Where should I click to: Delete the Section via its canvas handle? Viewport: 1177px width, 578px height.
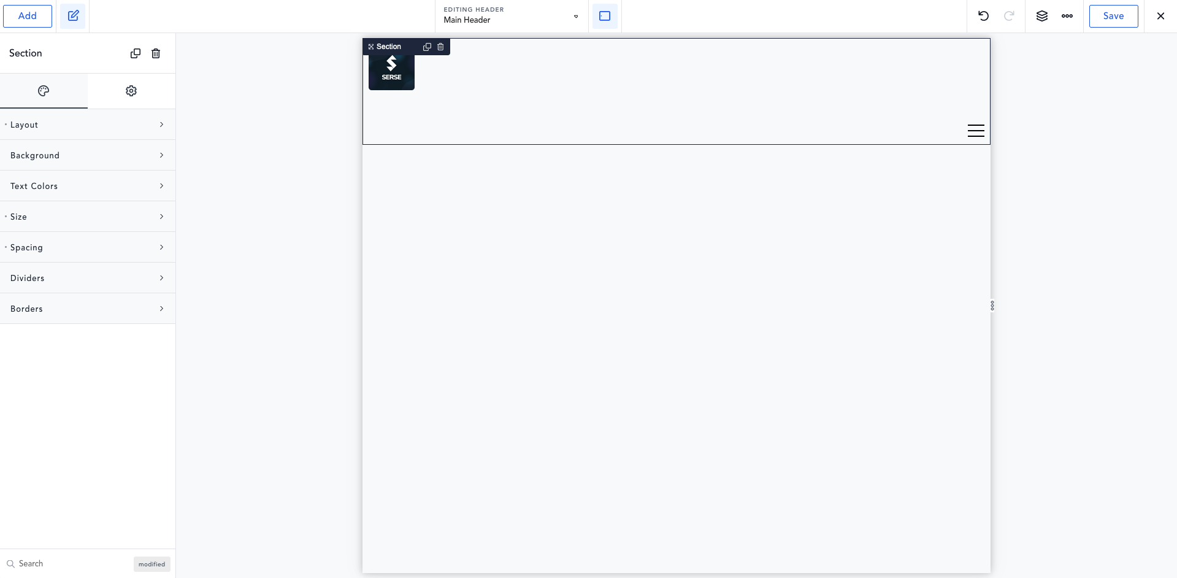coord(440,47)
